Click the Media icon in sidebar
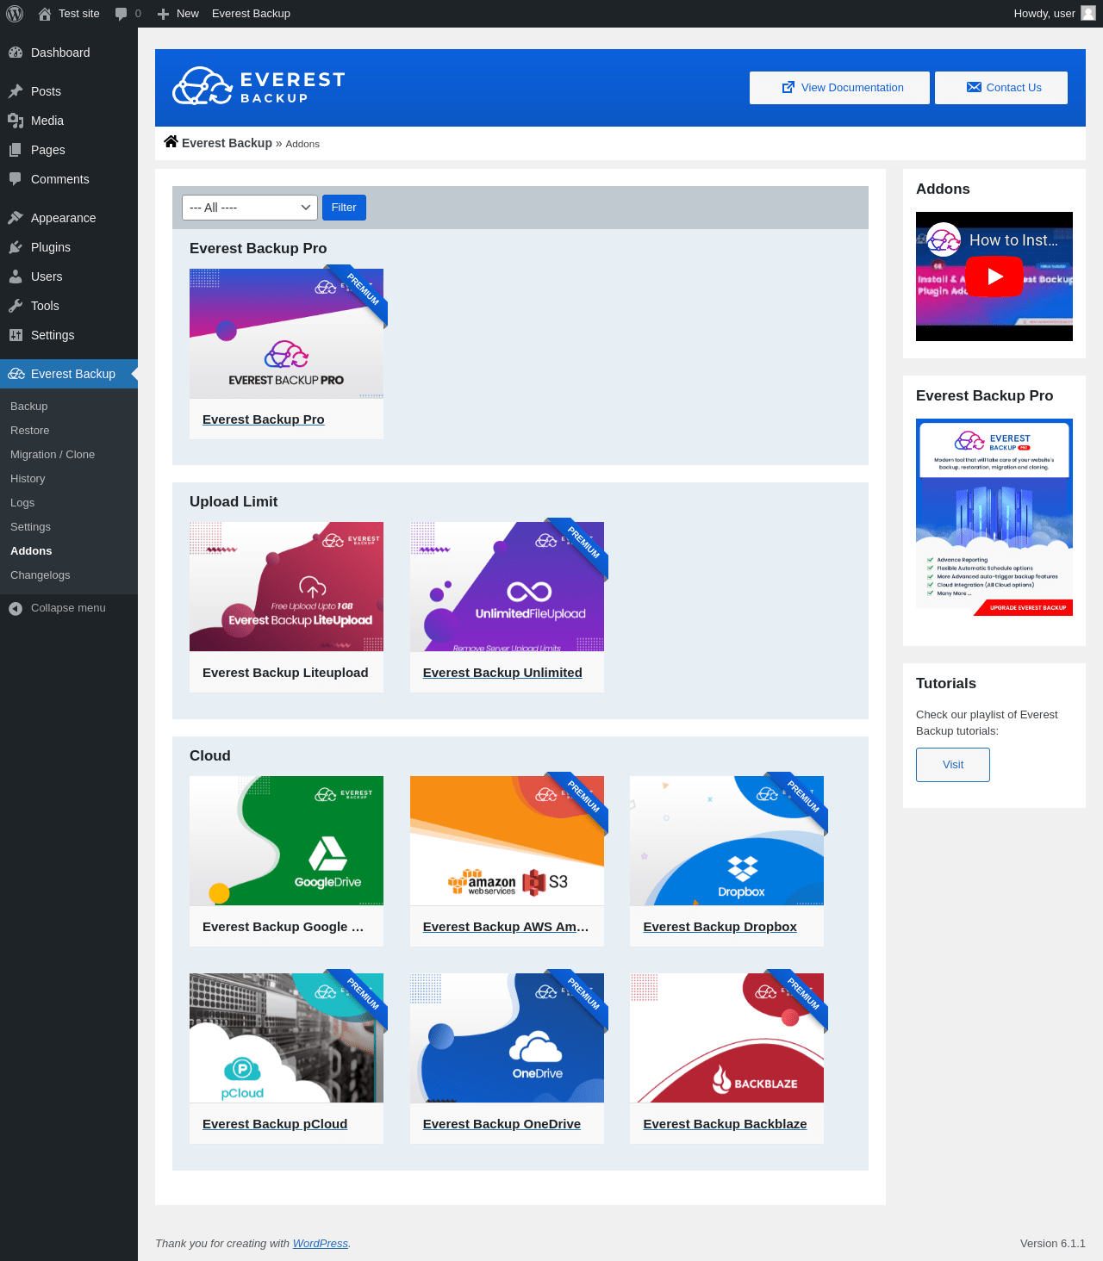1103x1261 pixels. [x=16, y=121]
